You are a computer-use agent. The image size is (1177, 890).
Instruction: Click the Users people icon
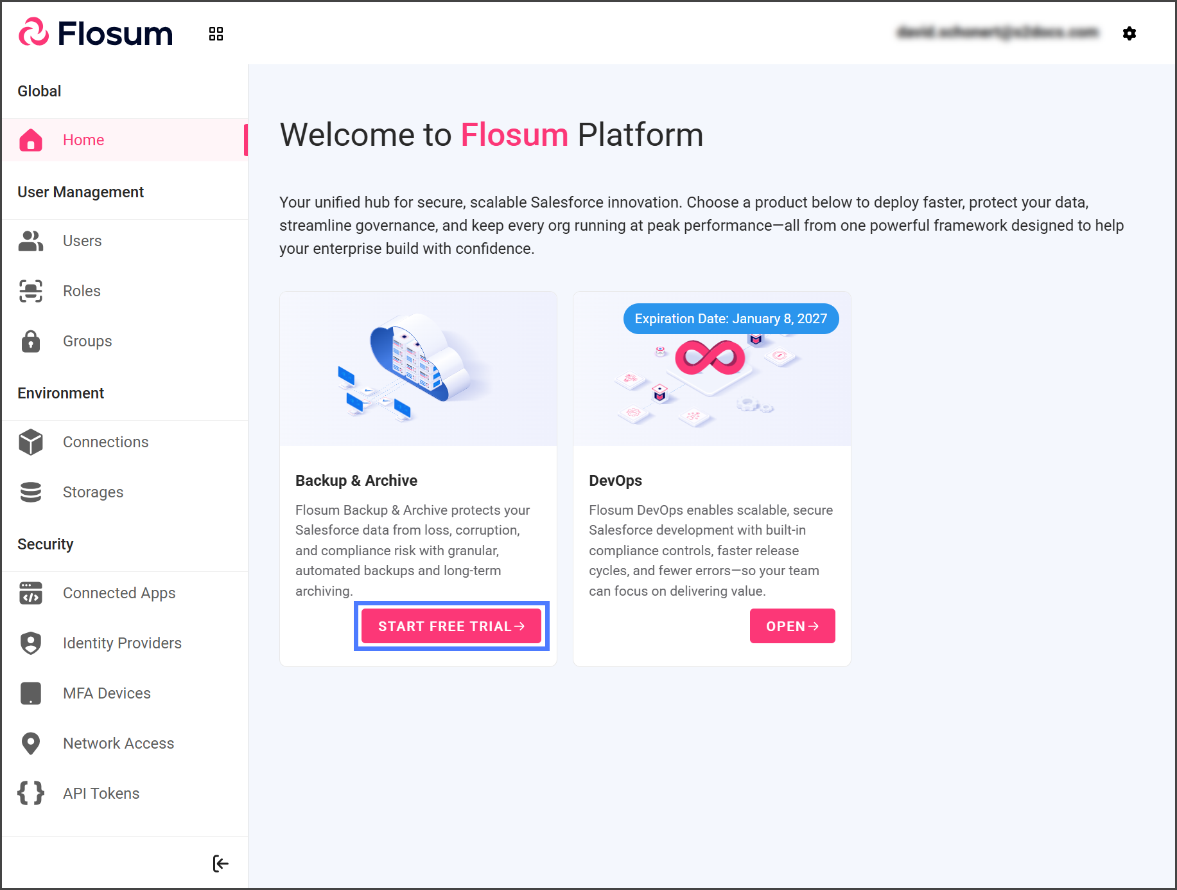31,241
